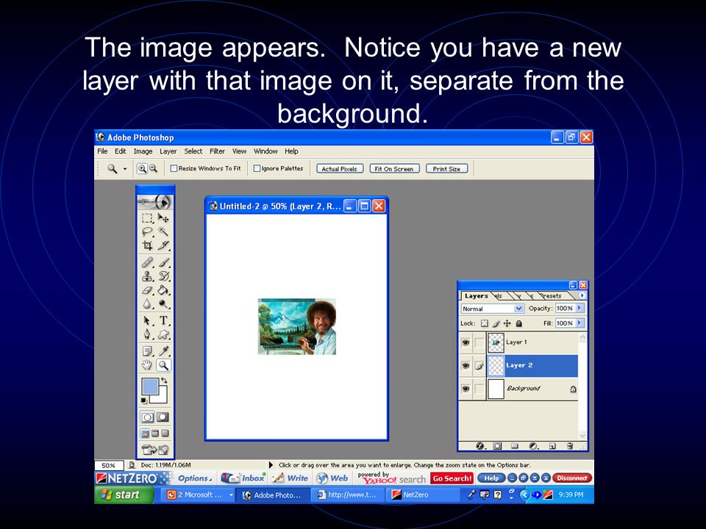
Task: Click the zoom out icon on options bar
Action: pyautogui.click(x=153, y=169)
